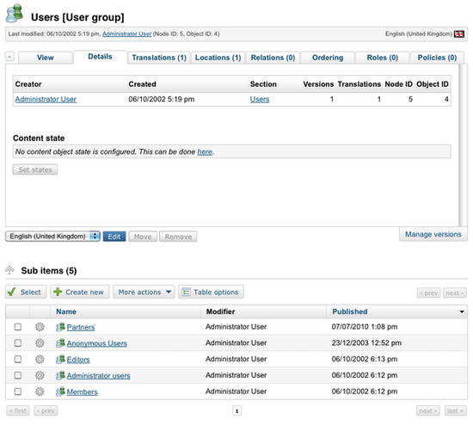Click the gear icon beside Partners
The height and width of the screenshot is (425, 473).
(x=40, y=327)
